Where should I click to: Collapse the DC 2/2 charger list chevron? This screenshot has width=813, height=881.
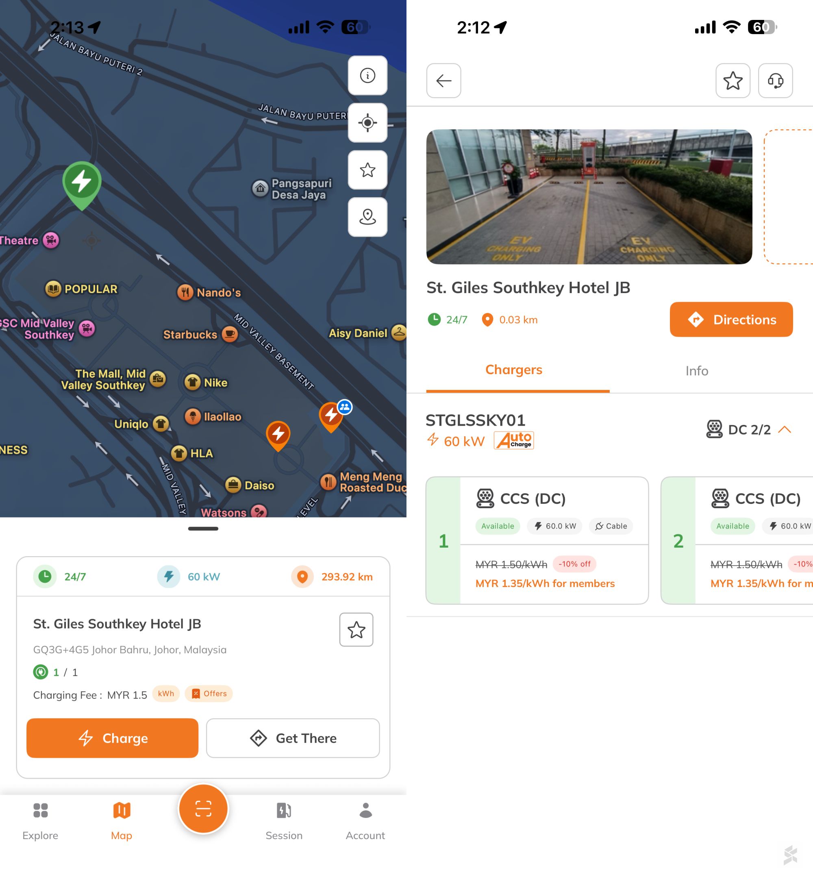[785, 429]
